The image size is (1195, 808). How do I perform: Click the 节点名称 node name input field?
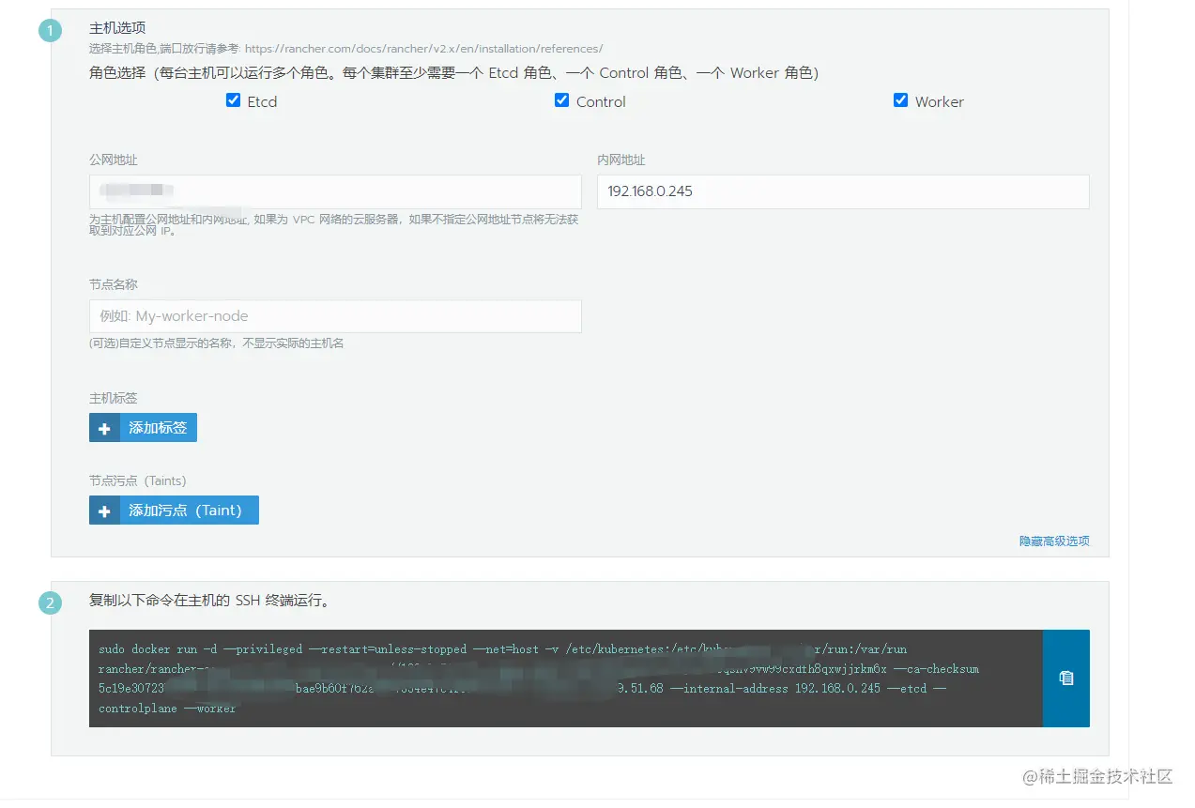point(335,316)
